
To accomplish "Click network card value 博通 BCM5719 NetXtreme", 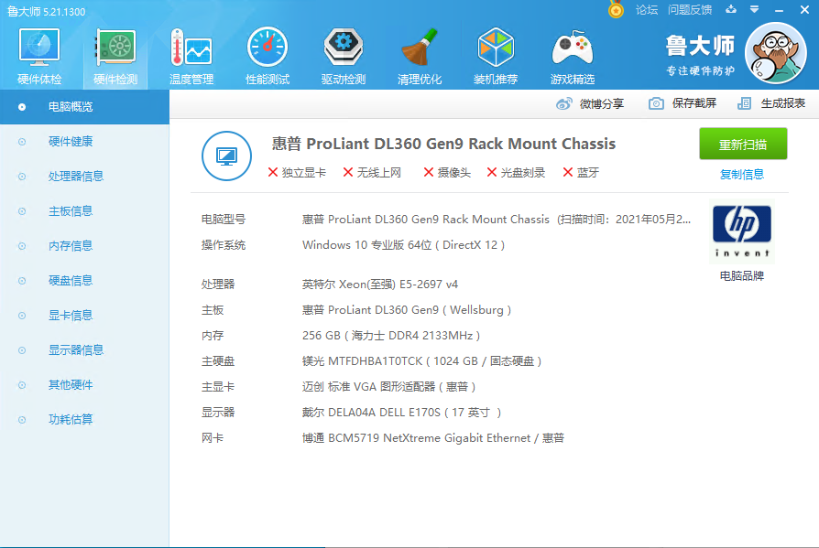I will click(433, 438).
